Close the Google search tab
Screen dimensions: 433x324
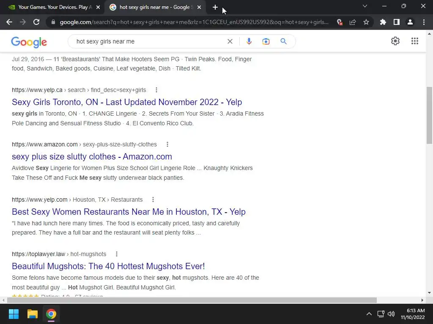coord(199,7)
